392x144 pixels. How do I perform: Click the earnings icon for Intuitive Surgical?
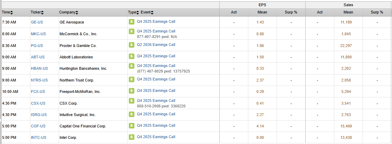coord(131,114)
